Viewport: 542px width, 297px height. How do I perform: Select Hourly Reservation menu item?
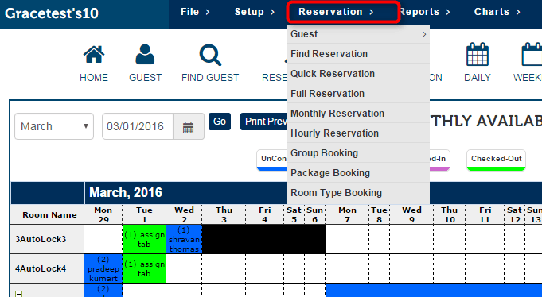(x=358, y=133)
